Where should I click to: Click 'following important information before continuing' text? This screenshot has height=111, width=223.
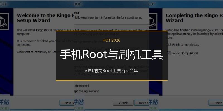coord(108,18)
